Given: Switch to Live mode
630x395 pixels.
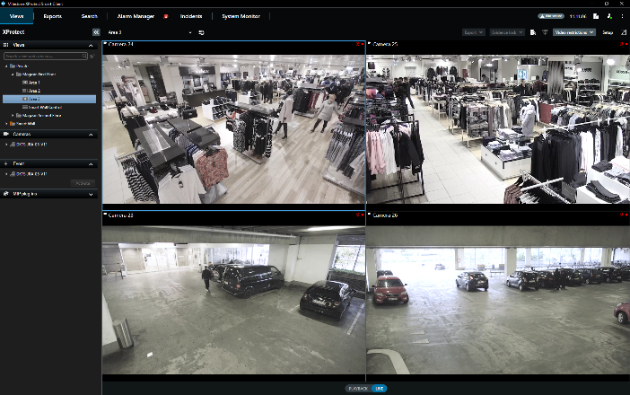Looking at the screenshot, I should [x=380, y=388].
